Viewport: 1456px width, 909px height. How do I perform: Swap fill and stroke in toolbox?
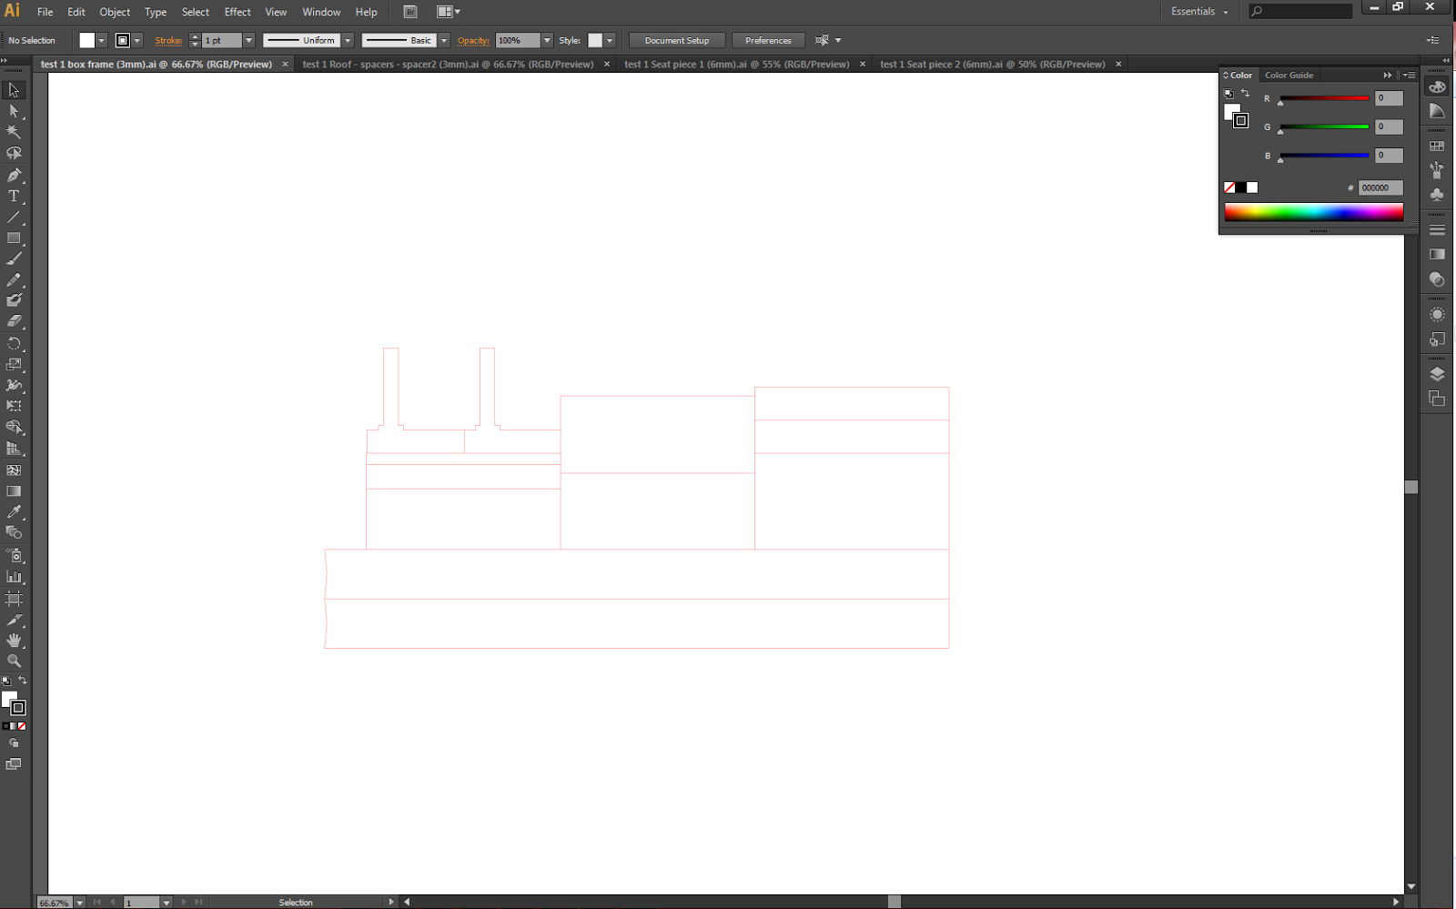(x=23, y=681)
